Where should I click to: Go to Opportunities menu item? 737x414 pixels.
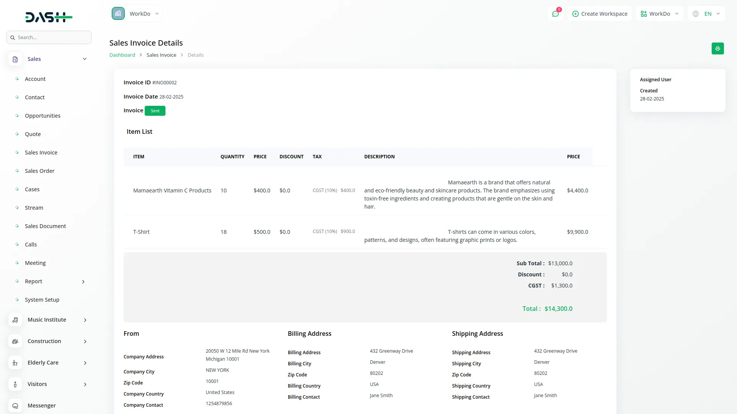[43, 116]
